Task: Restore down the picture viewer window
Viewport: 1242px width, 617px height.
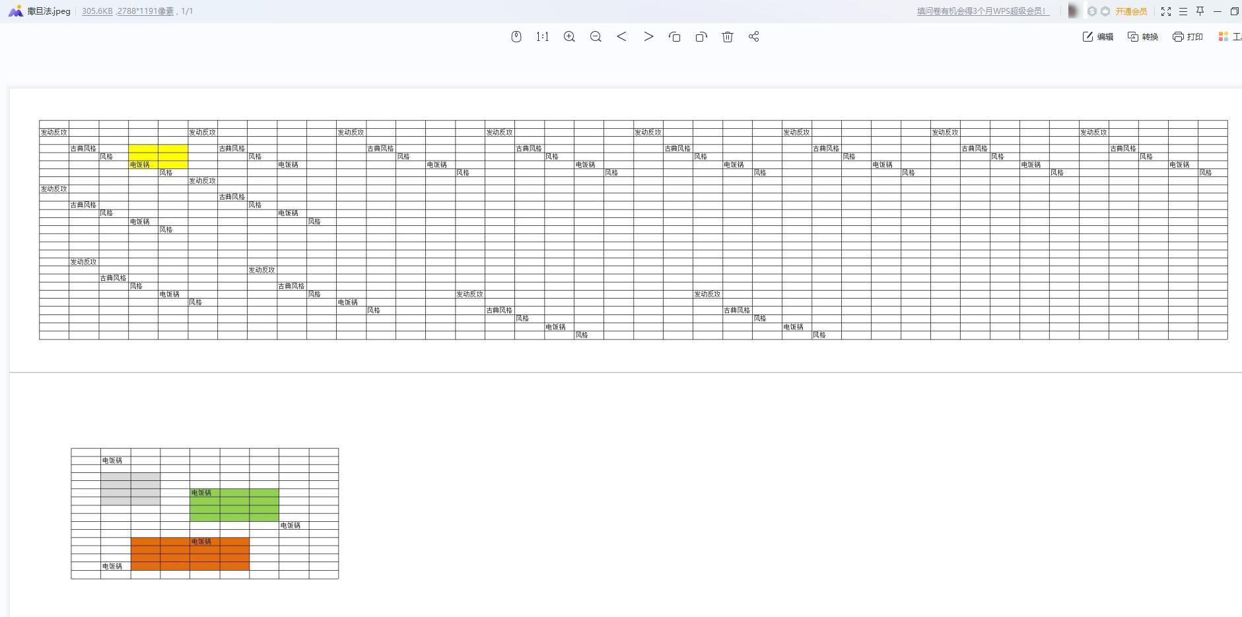Action: coord(1234,11)
